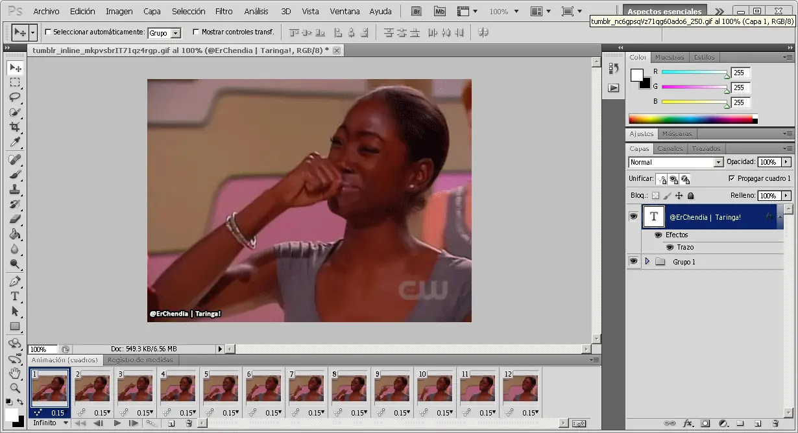Toggle the lock transparent pixels icon

point(655,195)
